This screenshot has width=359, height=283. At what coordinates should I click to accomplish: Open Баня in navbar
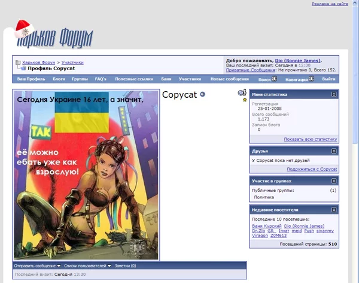[x=166, y=79]
